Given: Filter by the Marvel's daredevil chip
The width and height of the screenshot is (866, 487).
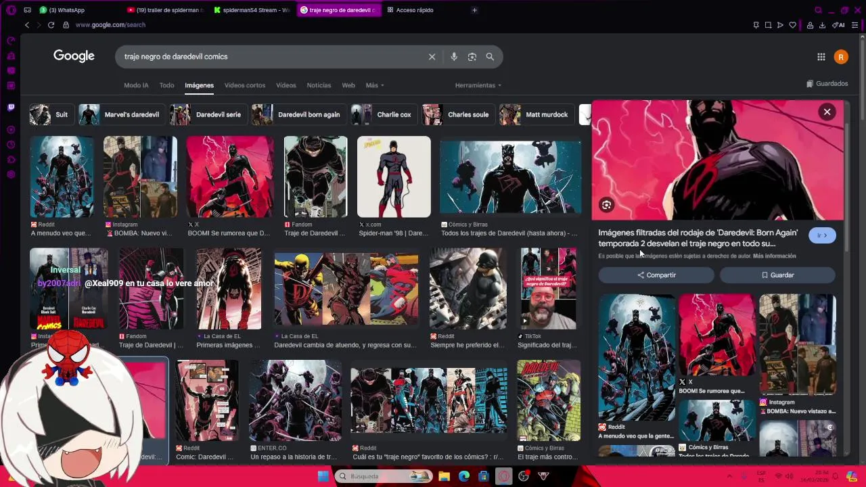Looking at the screenshot, I should [121, 115].
